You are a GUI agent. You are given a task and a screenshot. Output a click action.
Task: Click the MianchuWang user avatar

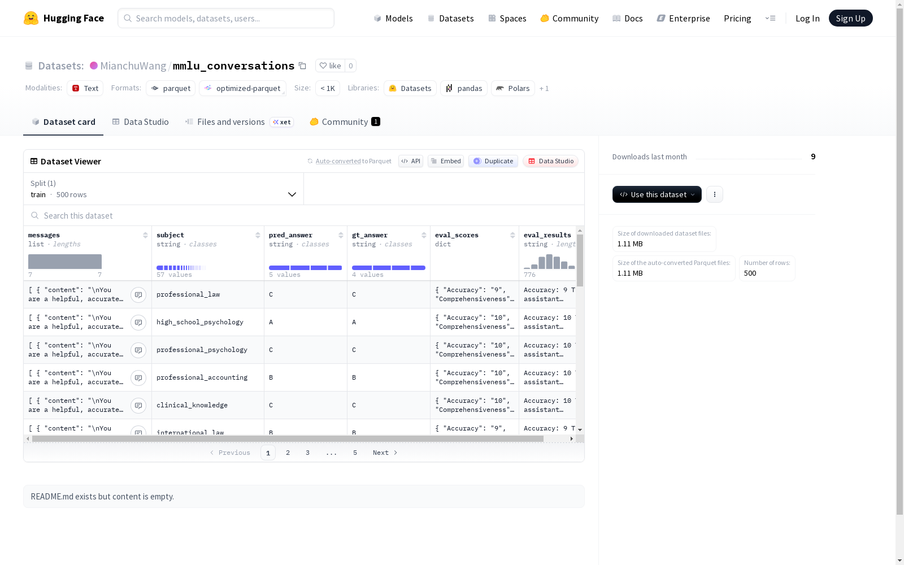tap(94, 66)
